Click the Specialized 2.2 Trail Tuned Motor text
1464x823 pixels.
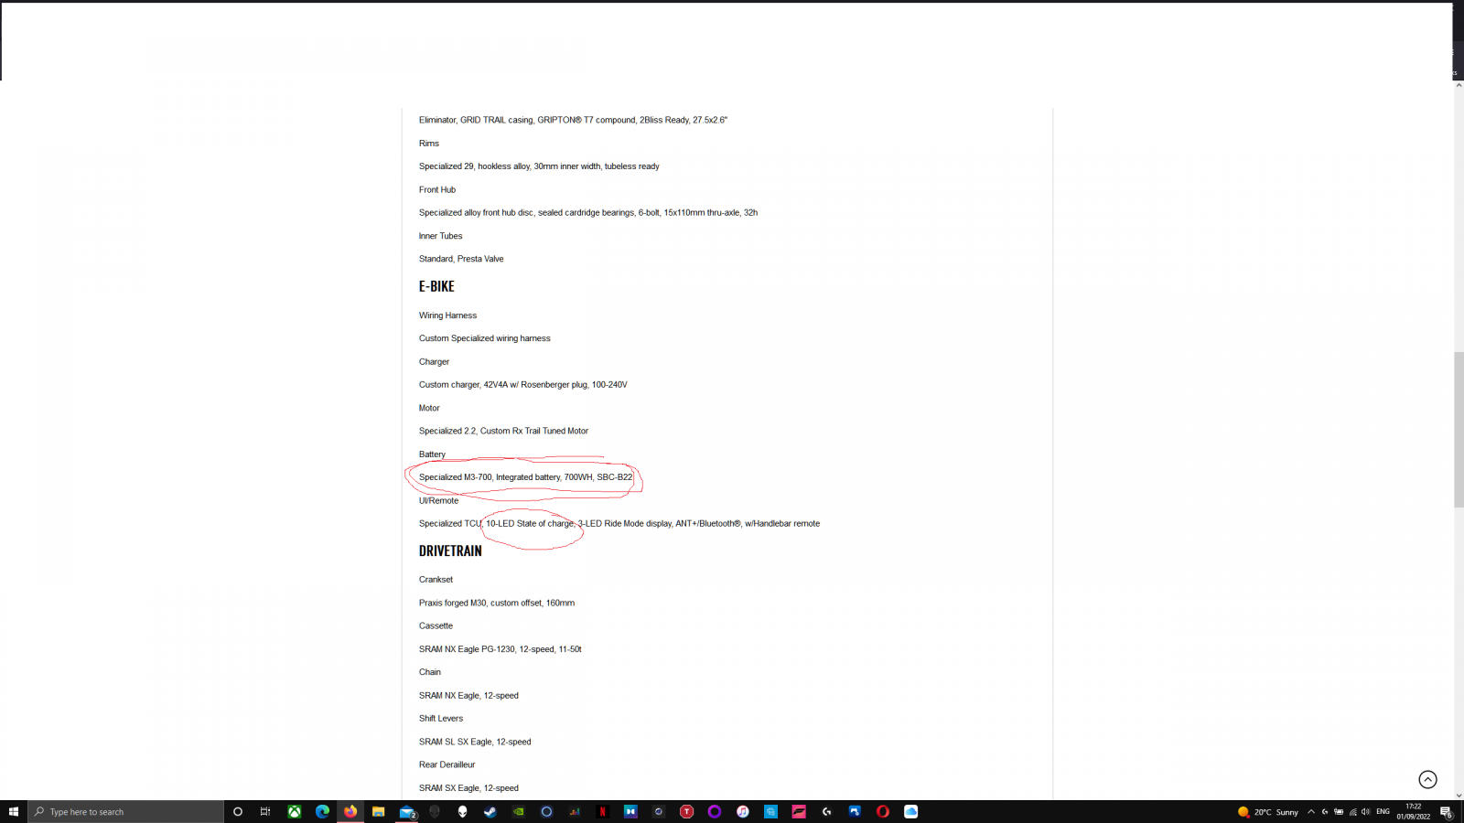coord(503,431)
